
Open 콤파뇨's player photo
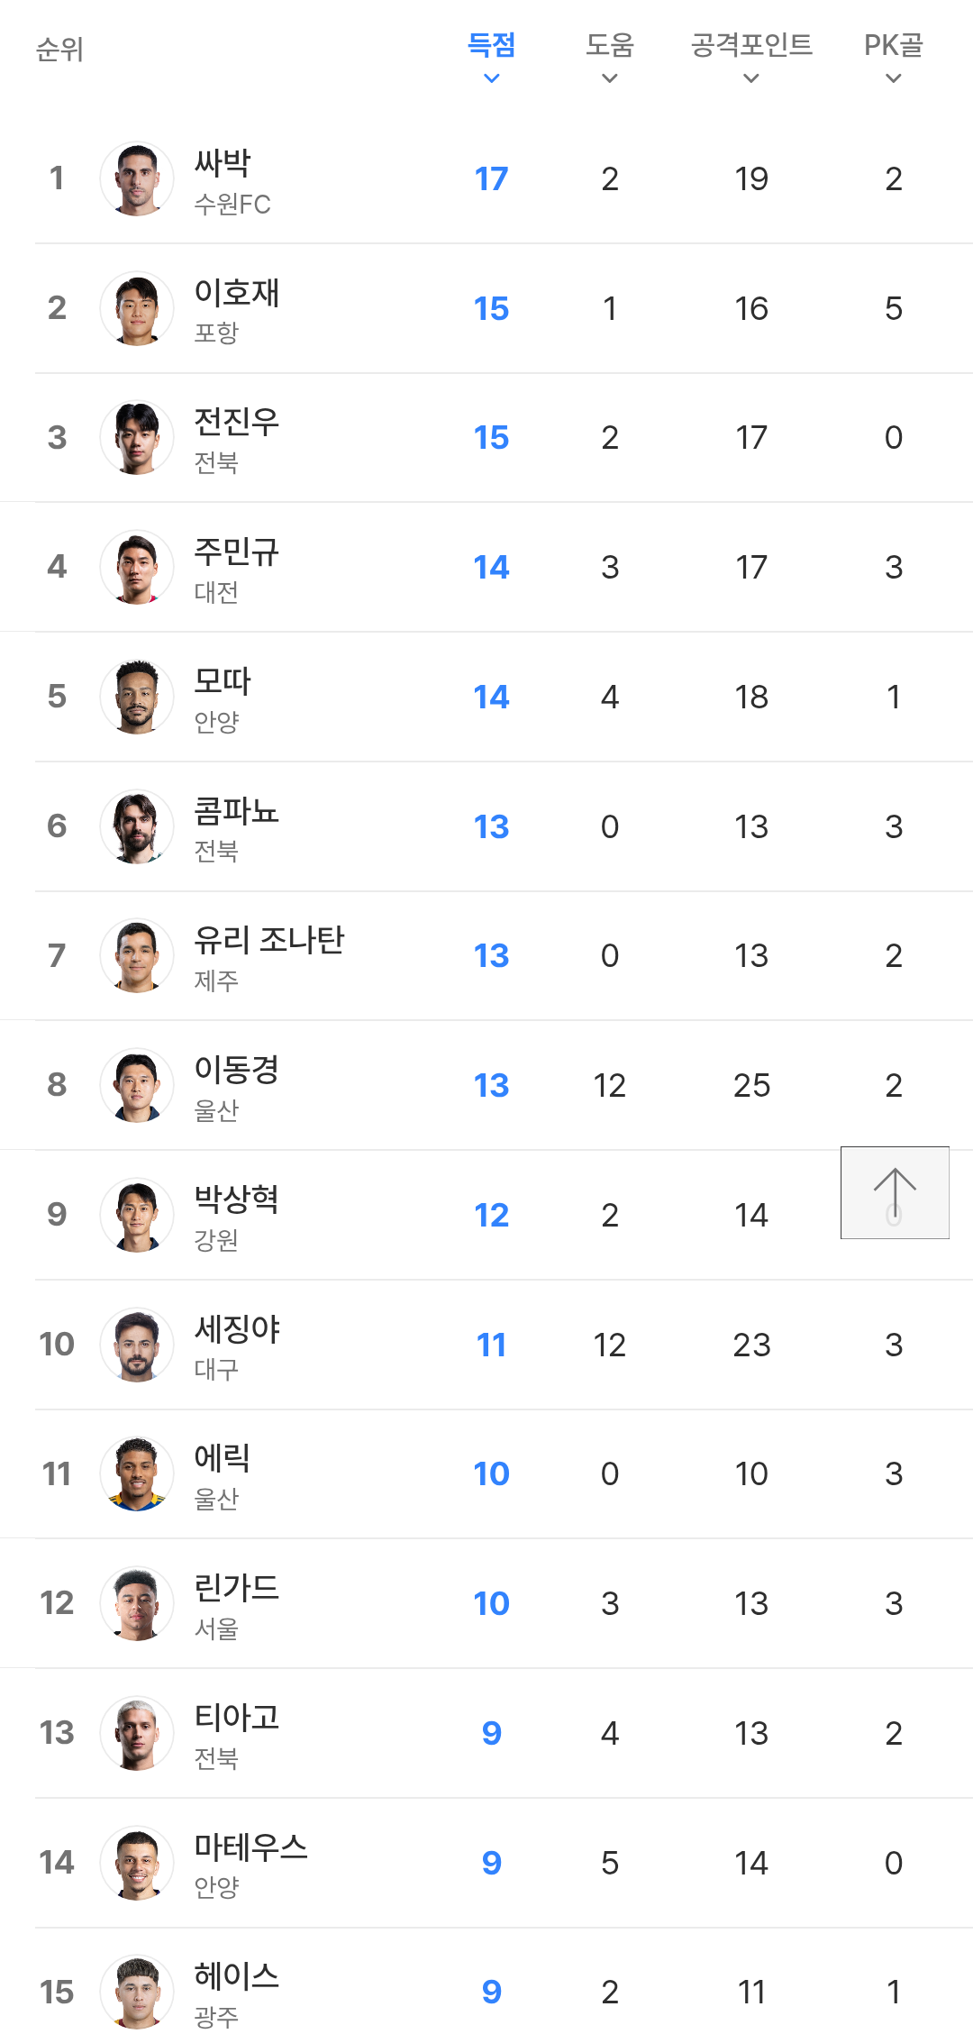click(x=137, y=826)
